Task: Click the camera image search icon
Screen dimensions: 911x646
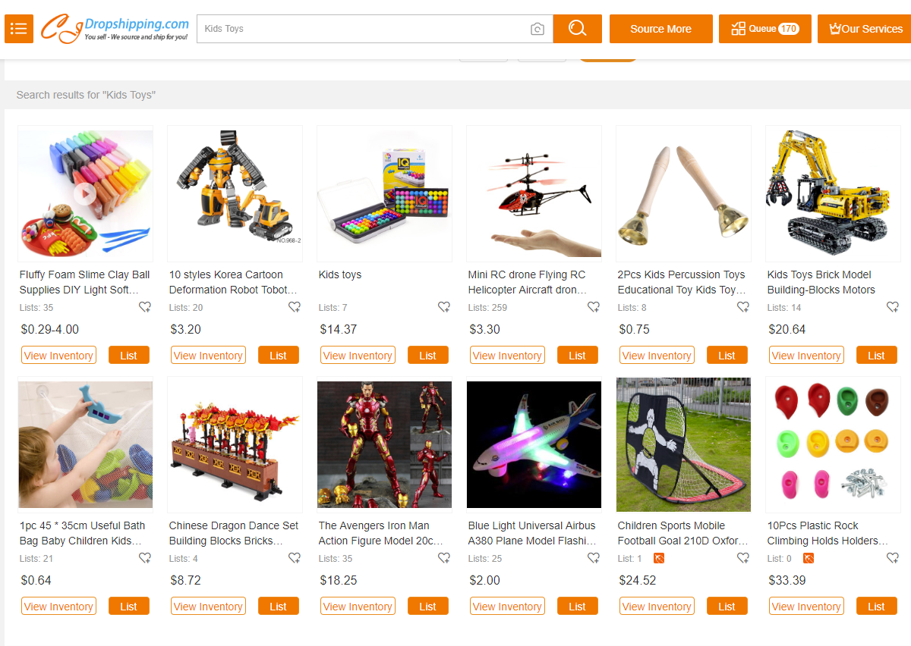Action: click(537, 29)
